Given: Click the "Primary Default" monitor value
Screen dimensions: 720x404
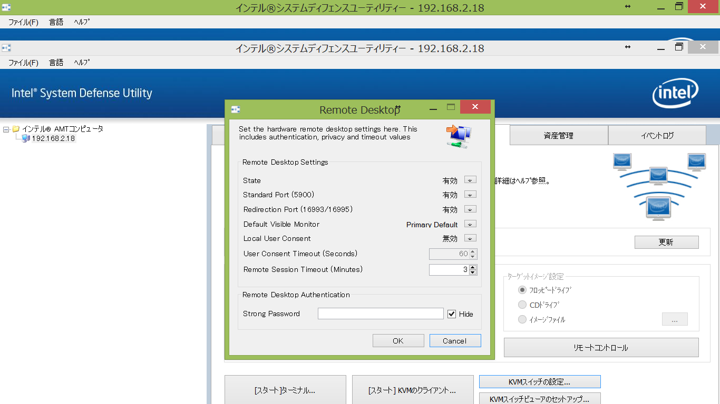Looking at the screenshot, I should click(x=432, y=225).
